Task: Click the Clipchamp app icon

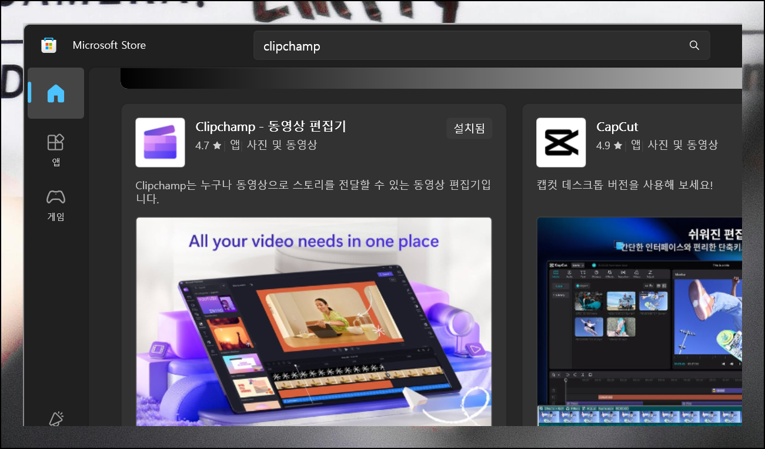Action: click(x=160, y=142)
